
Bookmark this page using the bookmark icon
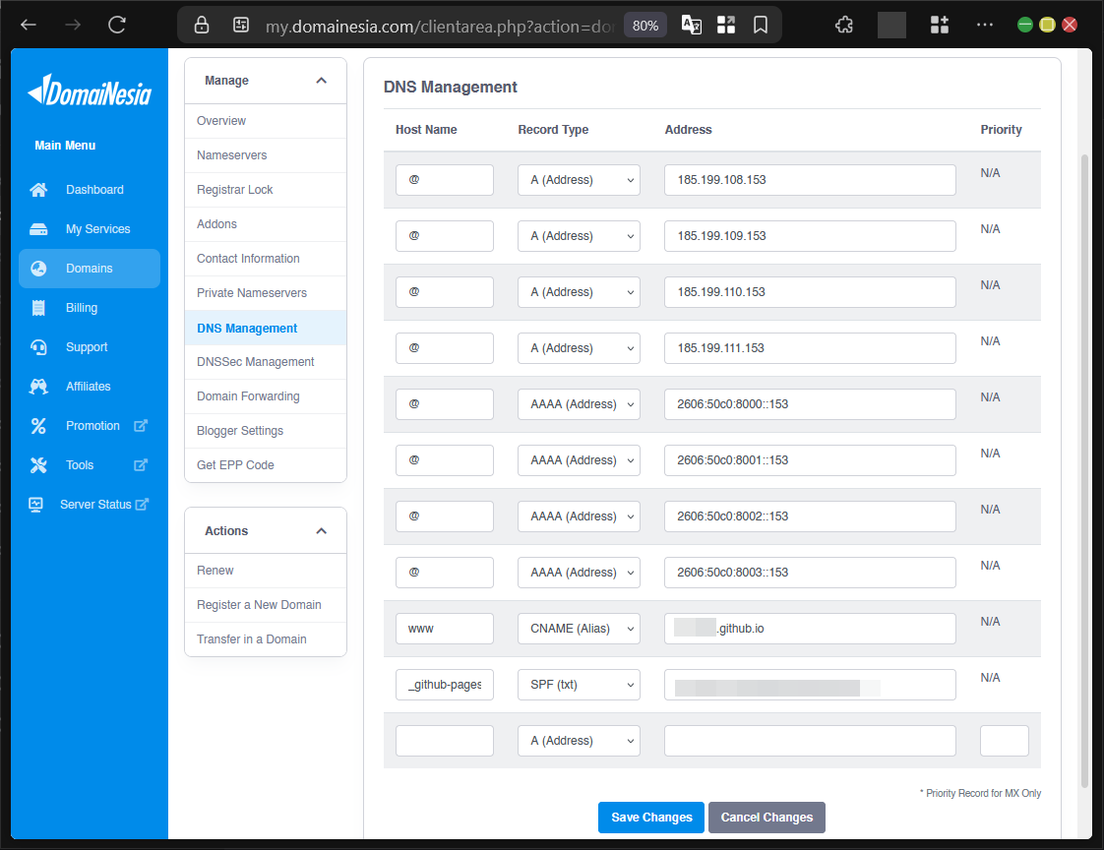point(761,25)
